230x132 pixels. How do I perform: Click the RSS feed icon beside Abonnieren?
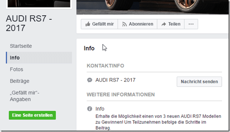click(124, 24)
